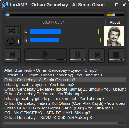Viewport: 129px width, 128px height.
Task: Select Hor Görme Garibi (Eski) track
Action: click(64, 108)
